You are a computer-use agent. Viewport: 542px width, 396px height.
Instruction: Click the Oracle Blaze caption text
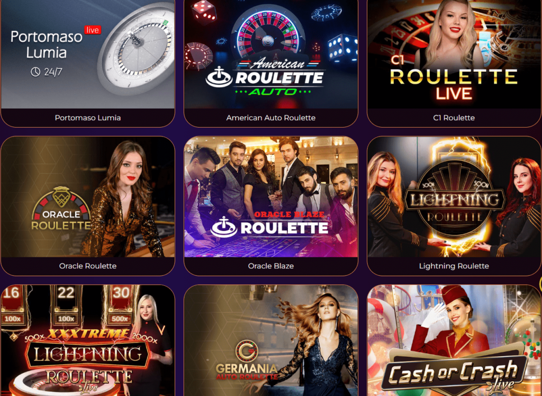[271, 266]
